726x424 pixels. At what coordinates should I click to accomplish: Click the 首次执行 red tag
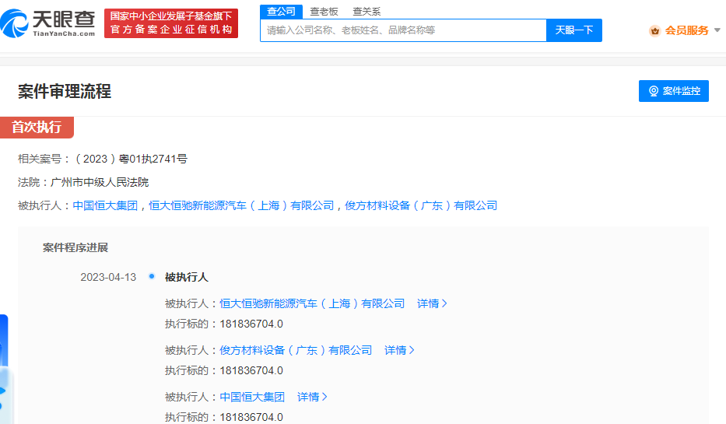pyautogui.click(x=37, y=128)
